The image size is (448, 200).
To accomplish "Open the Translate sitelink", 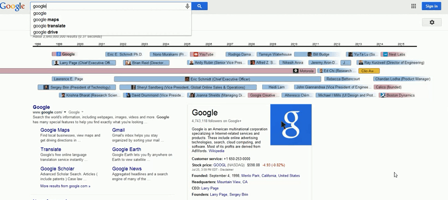I will pyautogui.click(x=50, y=150).
